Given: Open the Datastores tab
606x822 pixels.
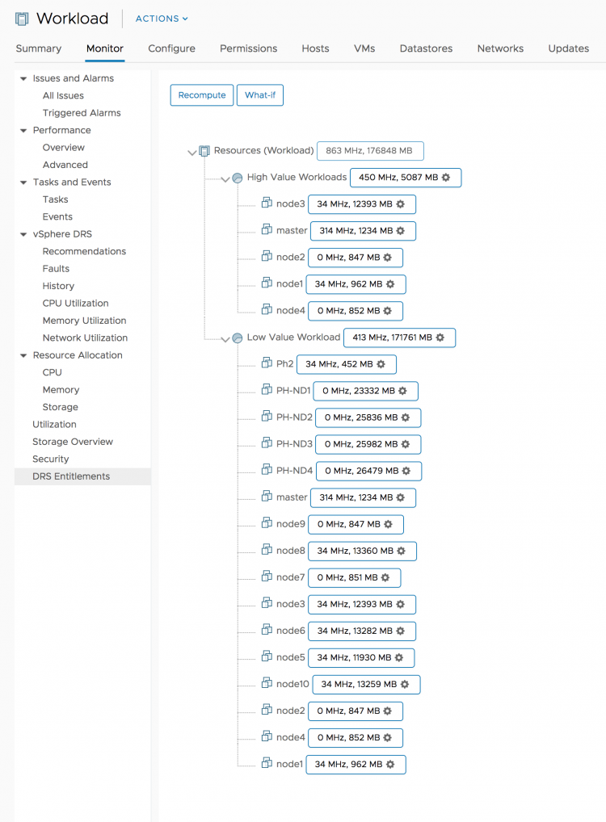Looking at the screenshot, I should pos(425,48).
